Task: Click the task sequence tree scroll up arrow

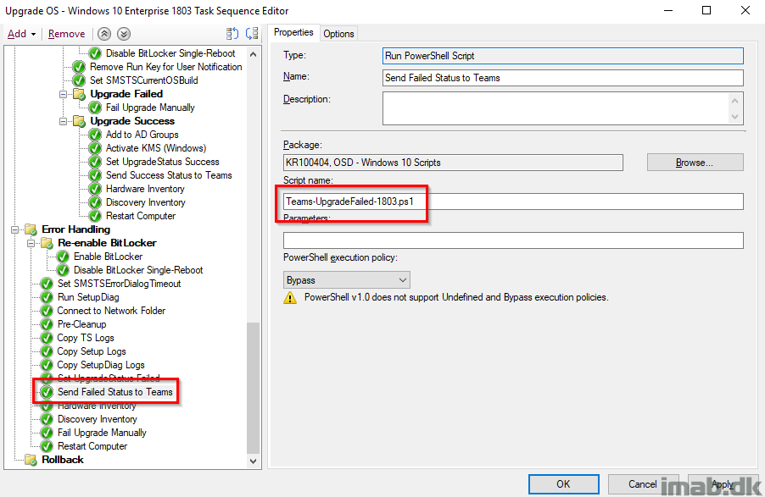Action: coord(254,54)
